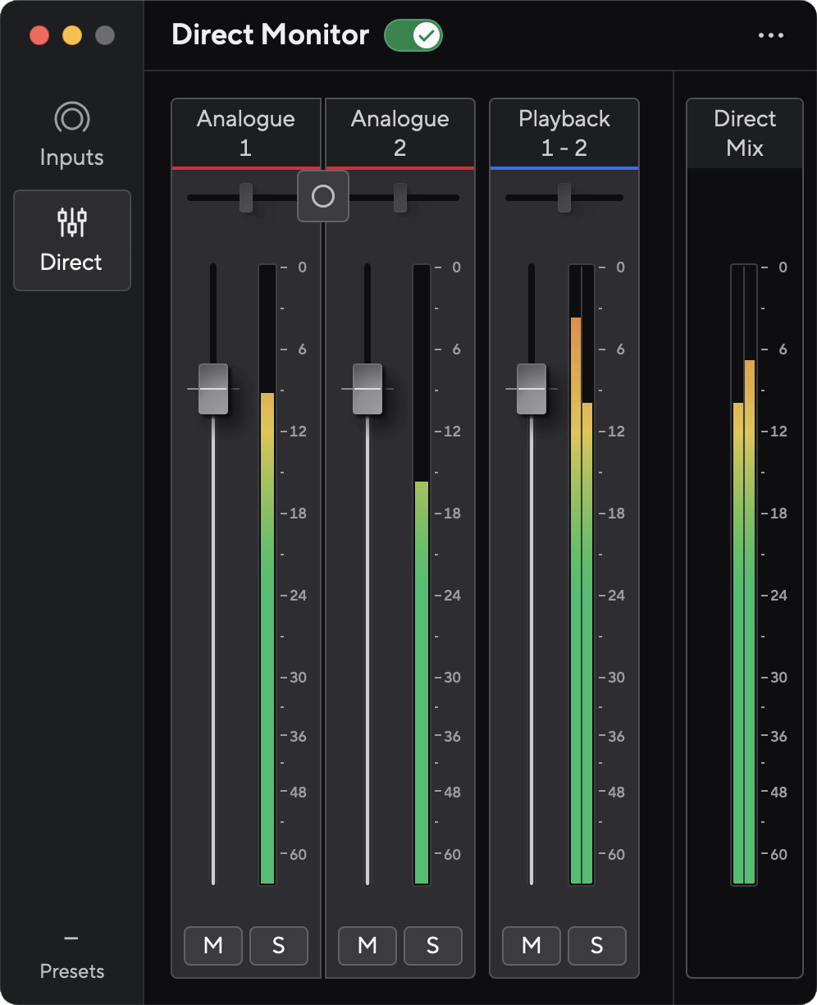
Task: Open the ellipsis options menu
Action: pos(771,34)
